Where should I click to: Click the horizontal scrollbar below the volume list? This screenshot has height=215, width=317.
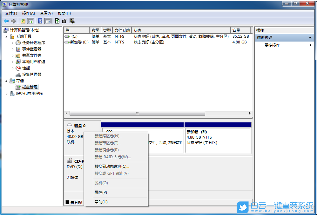pos(137,113)
